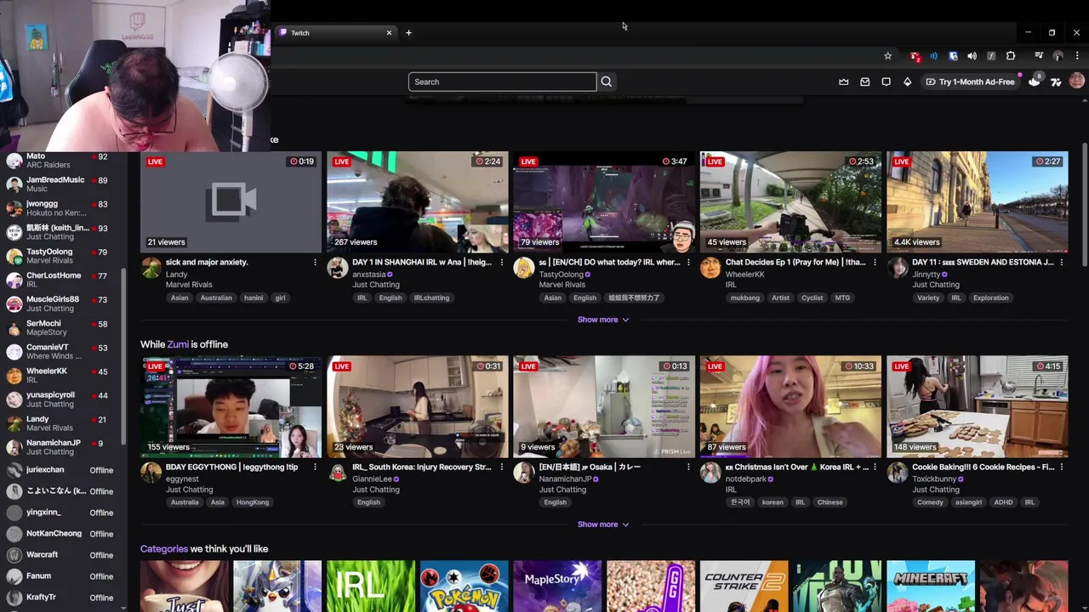
Task: Open Jinnytty's Sweden and Estonia stream thumbnail
Action: pos(978,202)
